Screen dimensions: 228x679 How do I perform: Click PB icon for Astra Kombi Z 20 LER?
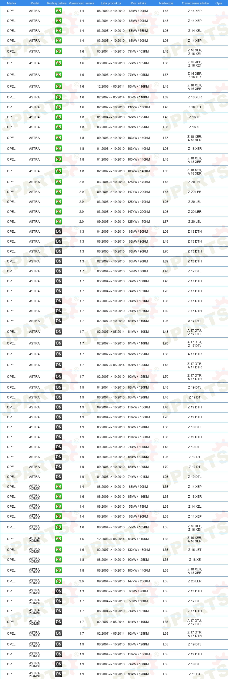click(59, 581)
